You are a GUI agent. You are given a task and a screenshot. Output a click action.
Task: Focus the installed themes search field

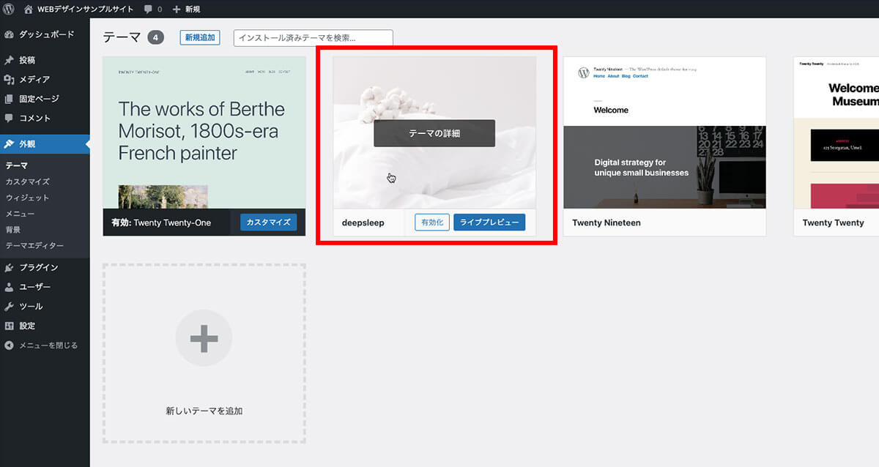[313, 37]
